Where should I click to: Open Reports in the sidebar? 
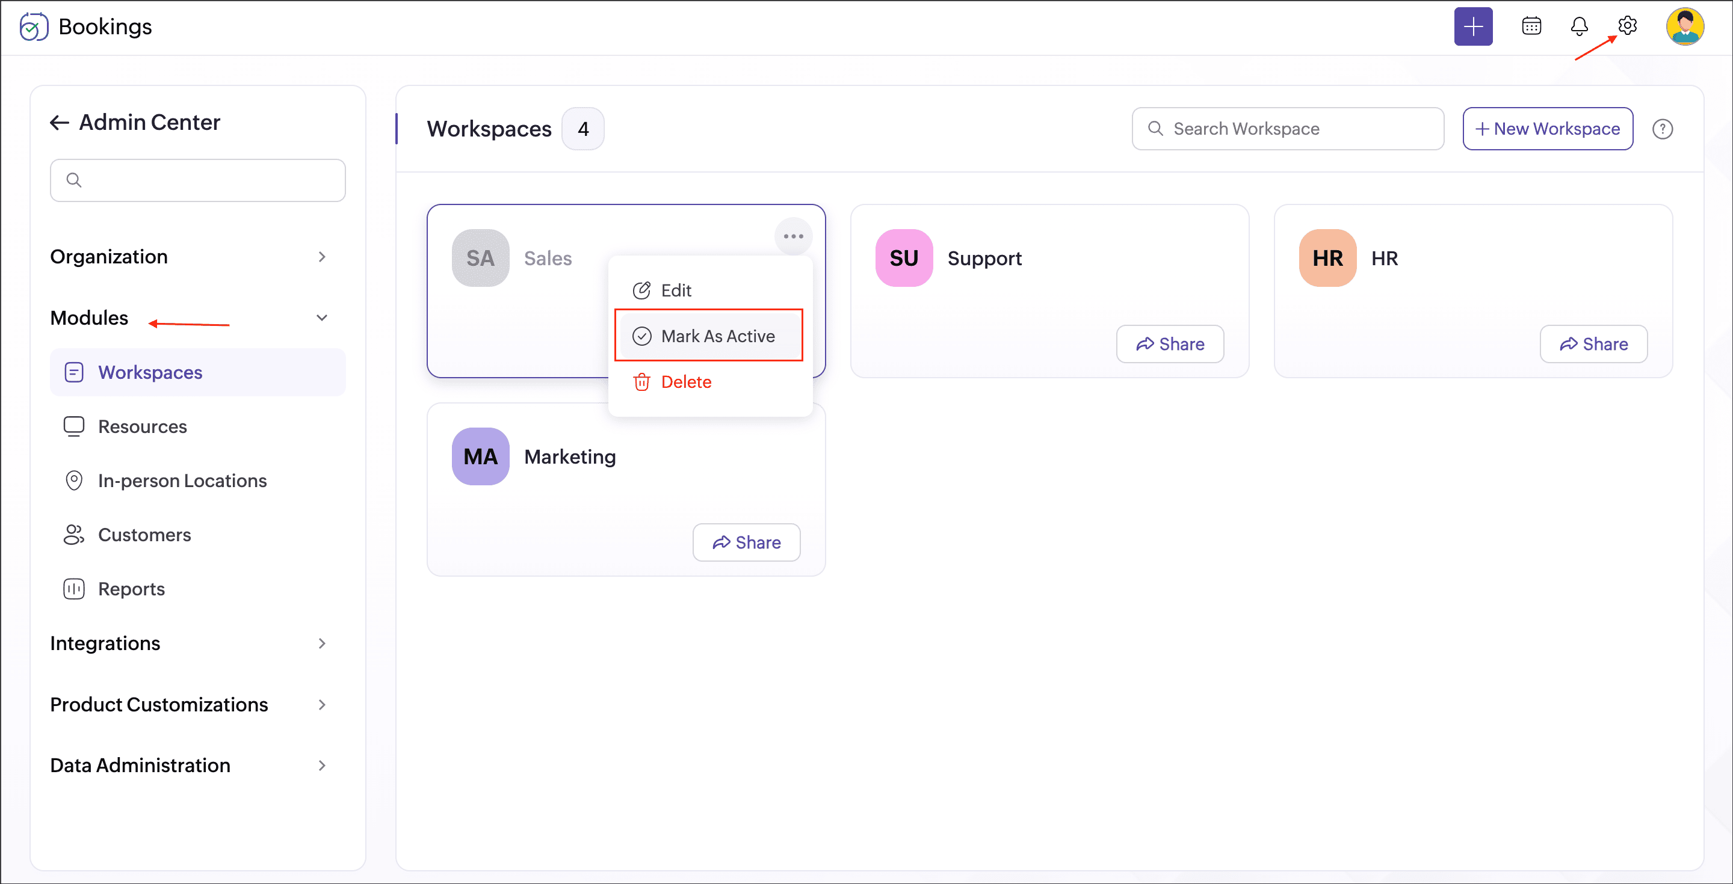pos(198,589)
